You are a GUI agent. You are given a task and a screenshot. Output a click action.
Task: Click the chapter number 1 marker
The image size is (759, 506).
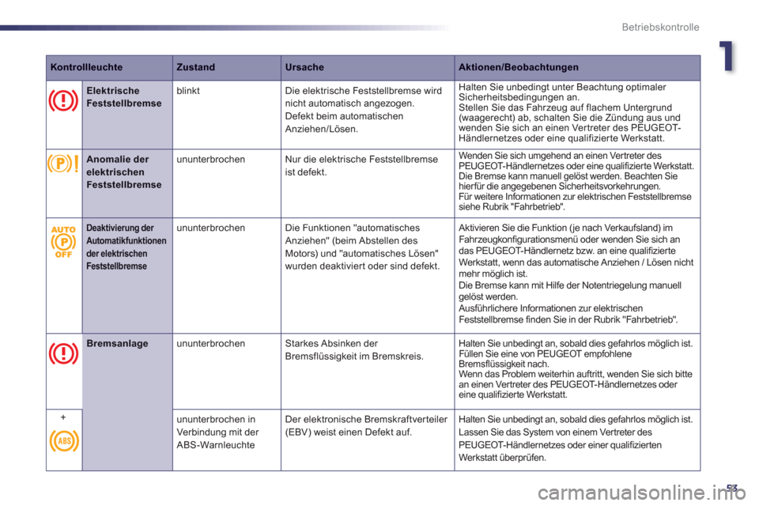point(726,57)
